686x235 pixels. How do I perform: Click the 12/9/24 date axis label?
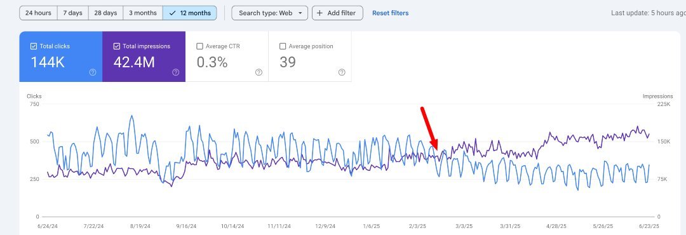(325, 226)
